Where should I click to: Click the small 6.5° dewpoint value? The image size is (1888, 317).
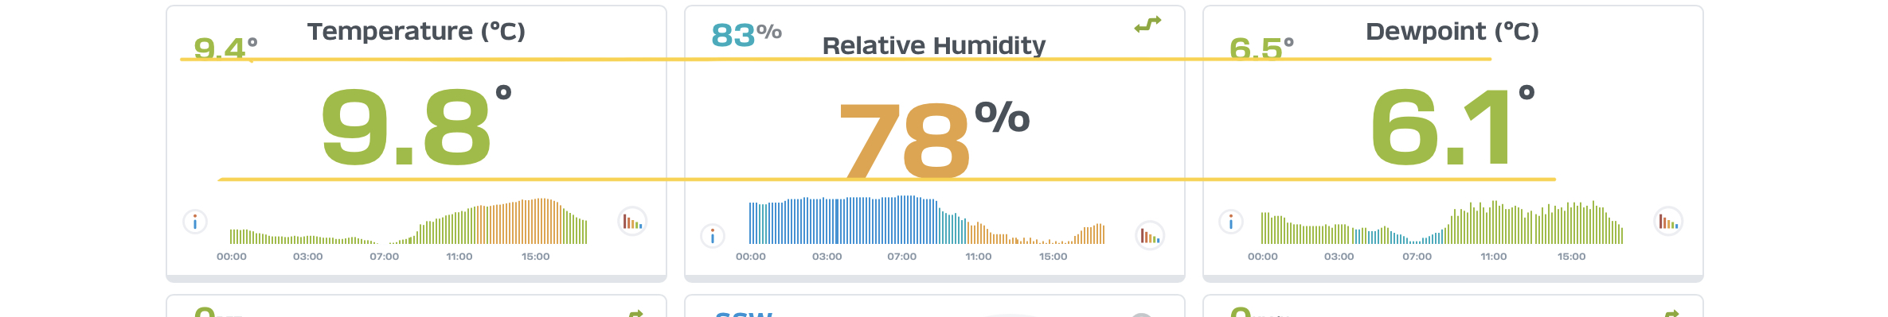click(x=1261, y=48)
